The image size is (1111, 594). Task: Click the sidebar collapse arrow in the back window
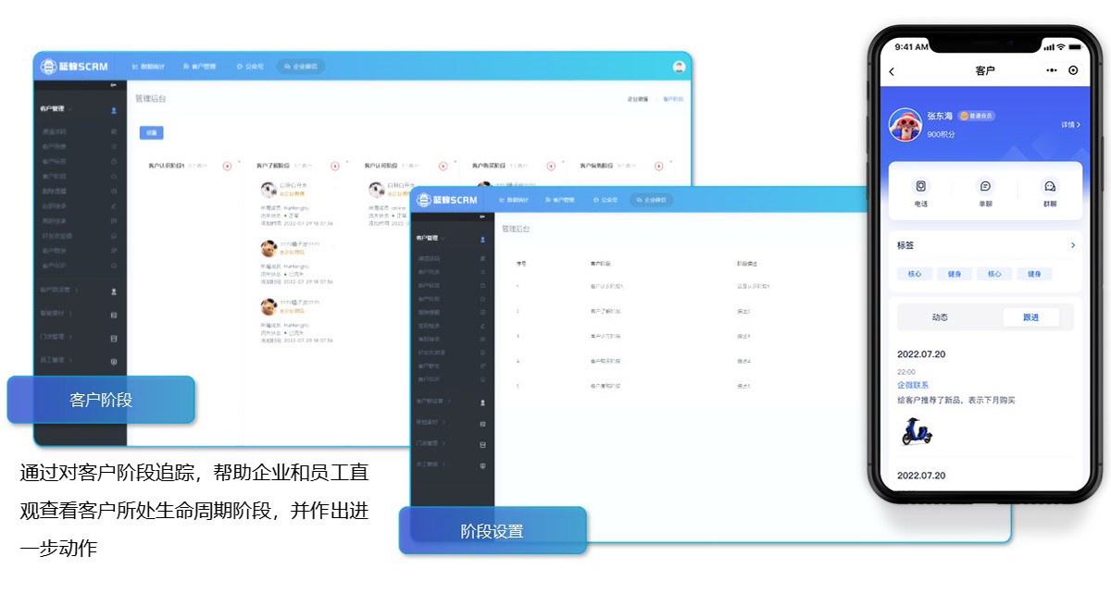[x=114, y=86]
